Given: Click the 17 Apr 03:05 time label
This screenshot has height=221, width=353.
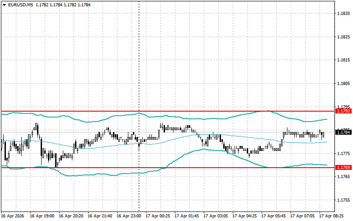Looking at the screenshot, I should tap(216, 216).
